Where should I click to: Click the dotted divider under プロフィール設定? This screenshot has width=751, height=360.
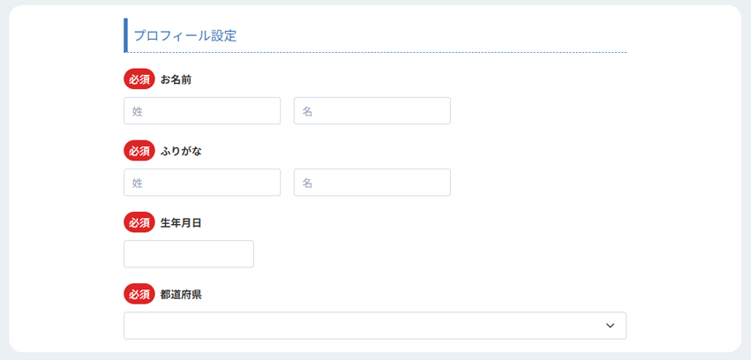[x=377, y=52]
